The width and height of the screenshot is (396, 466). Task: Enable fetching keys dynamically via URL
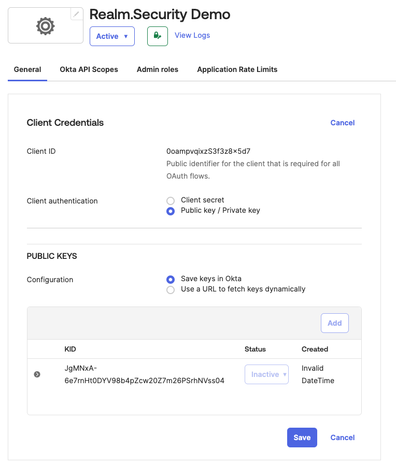coord(171,290)
